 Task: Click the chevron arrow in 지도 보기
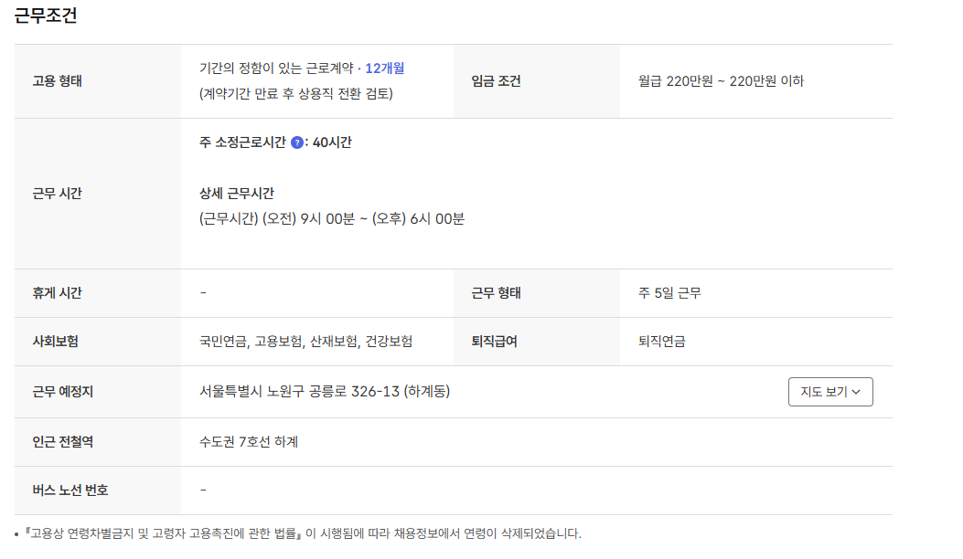(856, 392)
